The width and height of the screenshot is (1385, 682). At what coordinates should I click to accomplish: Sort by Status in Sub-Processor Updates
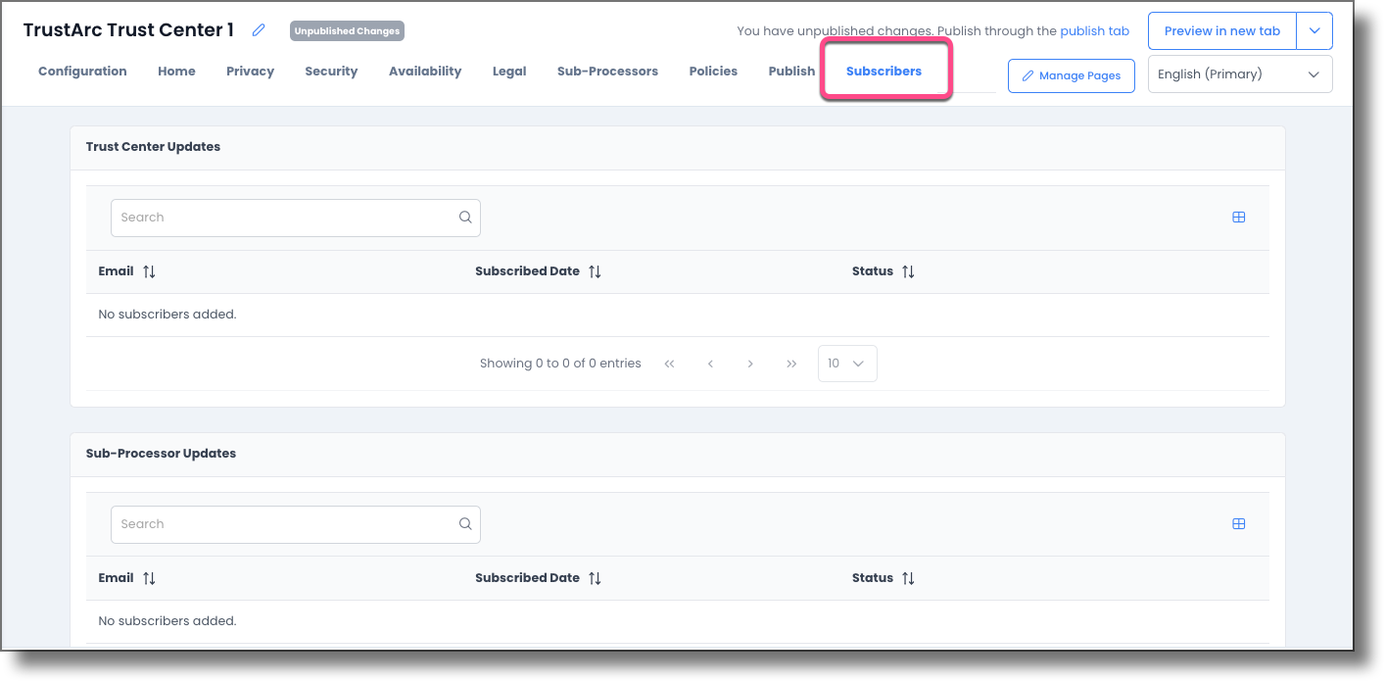point(908,577)
